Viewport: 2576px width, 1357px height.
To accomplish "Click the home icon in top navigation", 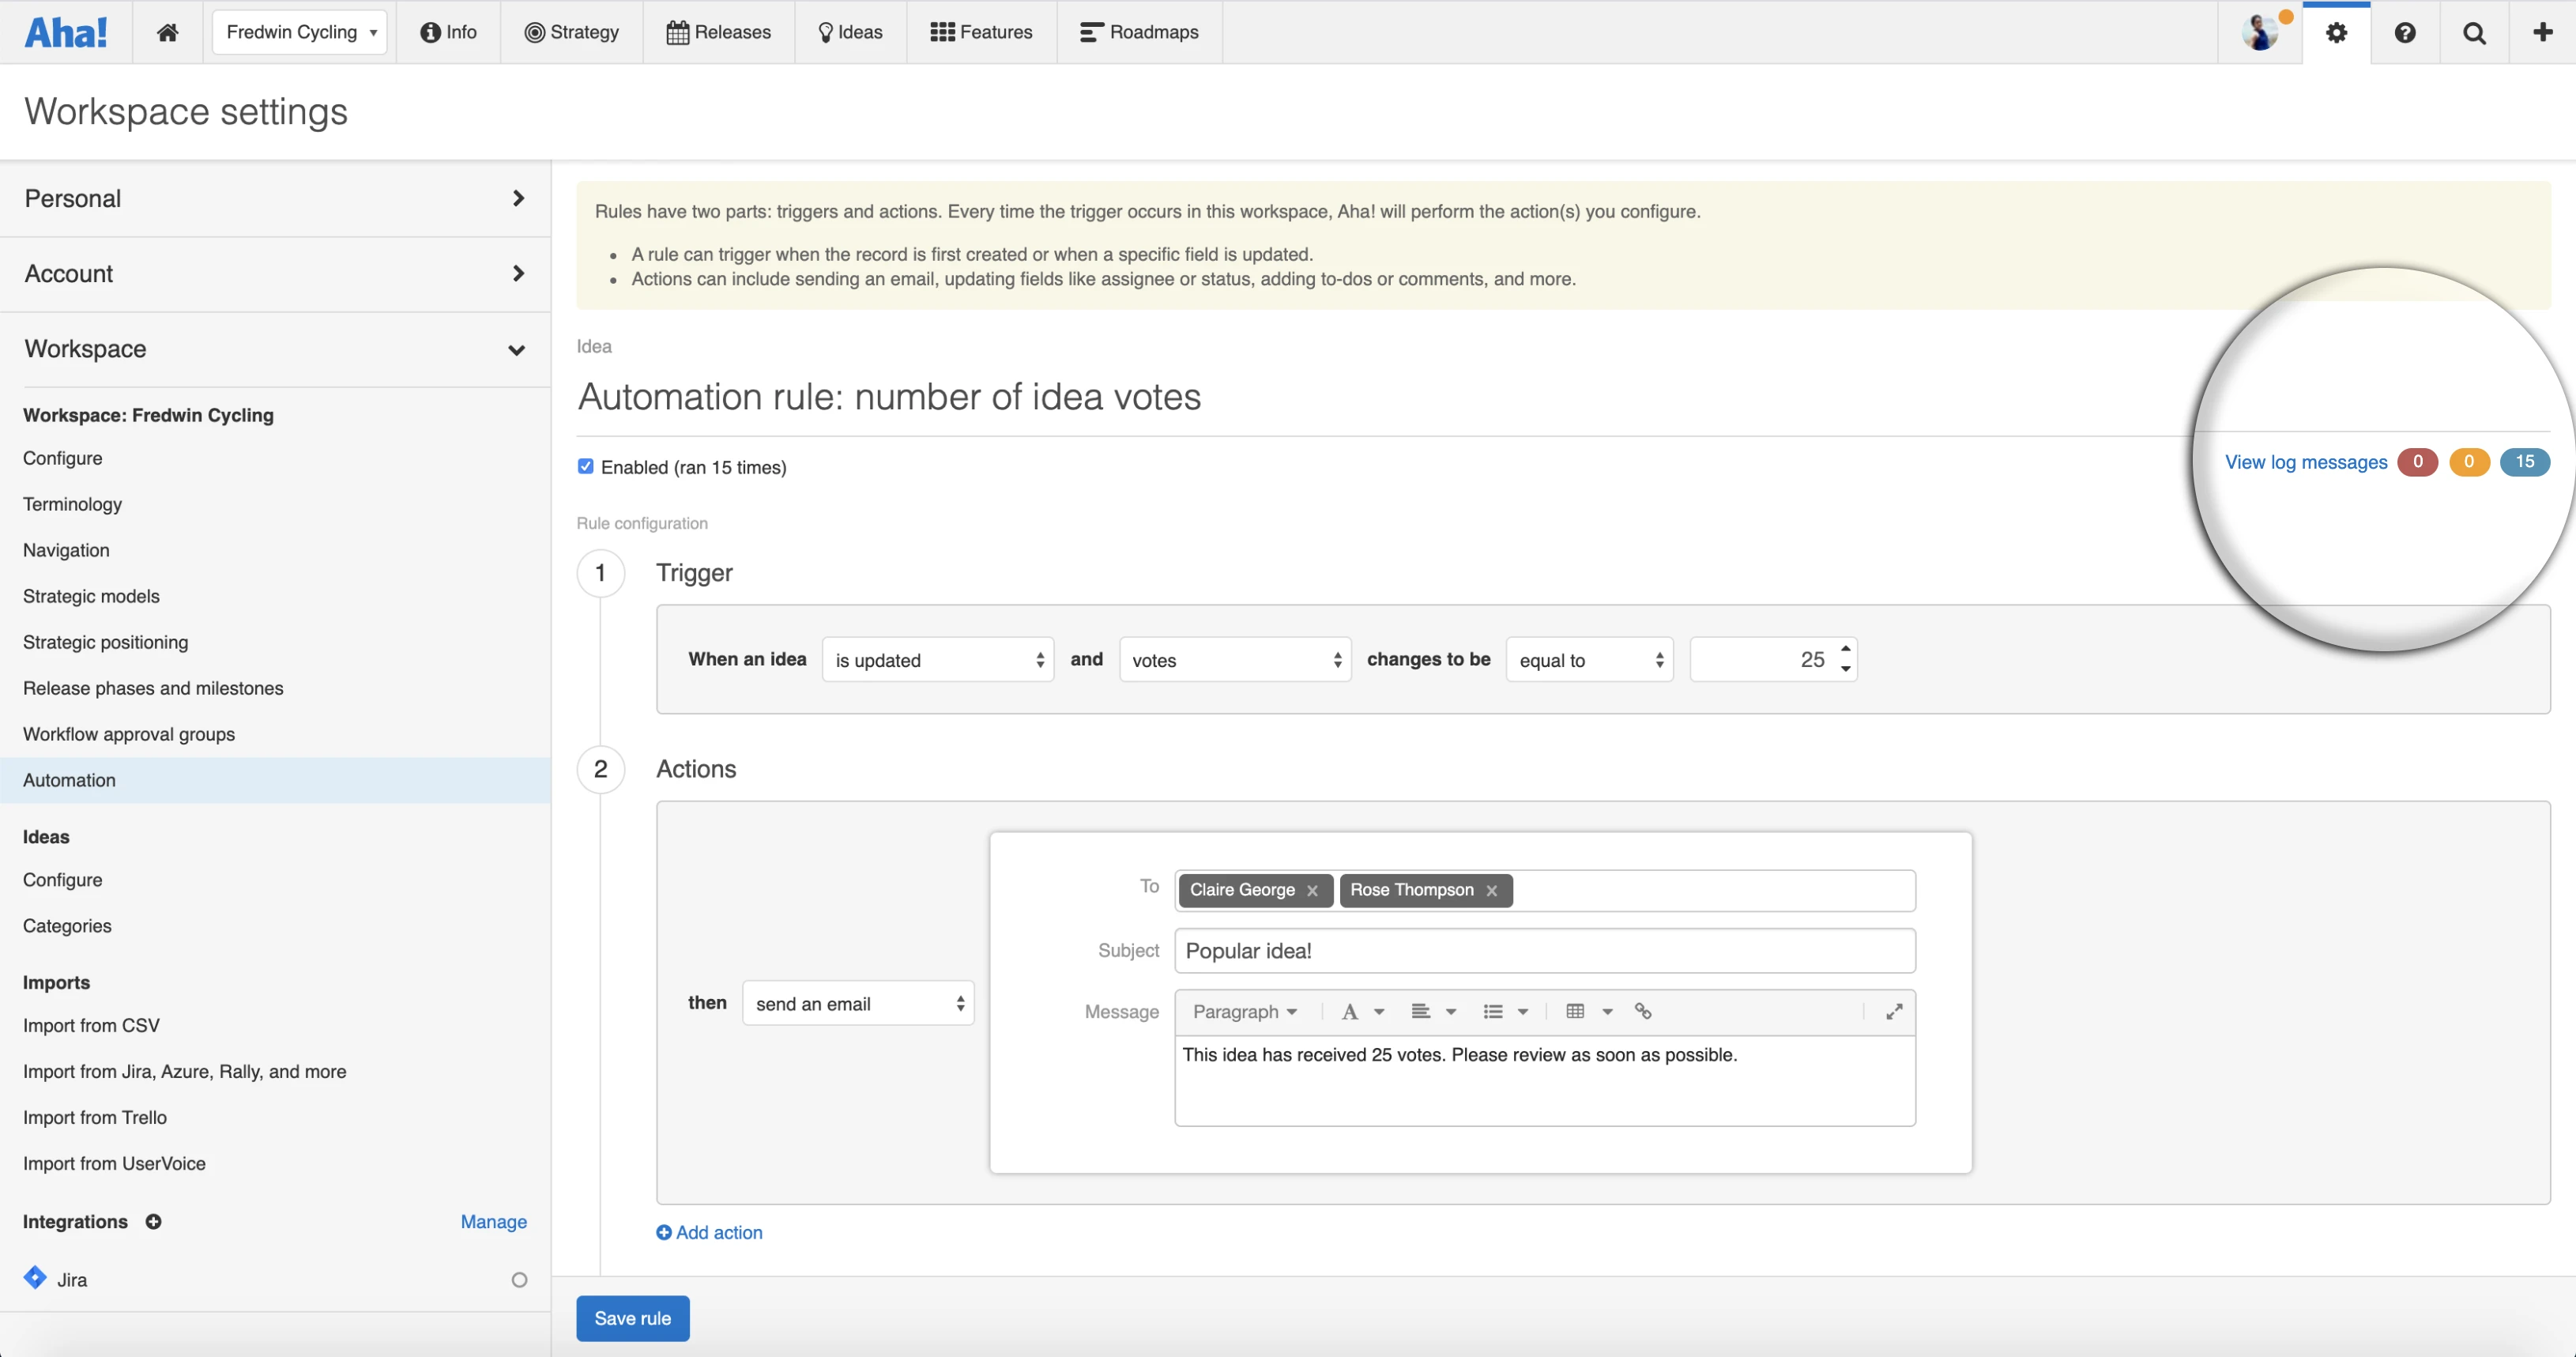I will pyautogui.click(x=167, y=32).
